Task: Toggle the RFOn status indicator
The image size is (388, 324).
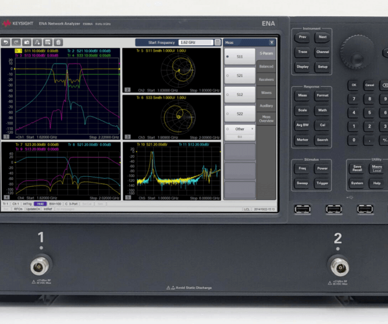Action: [x=18, y=209]
